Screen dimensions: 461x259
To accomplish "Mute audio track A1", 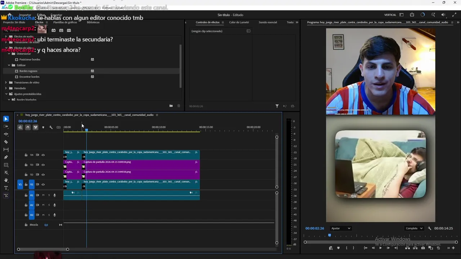I will pos(43,195).
